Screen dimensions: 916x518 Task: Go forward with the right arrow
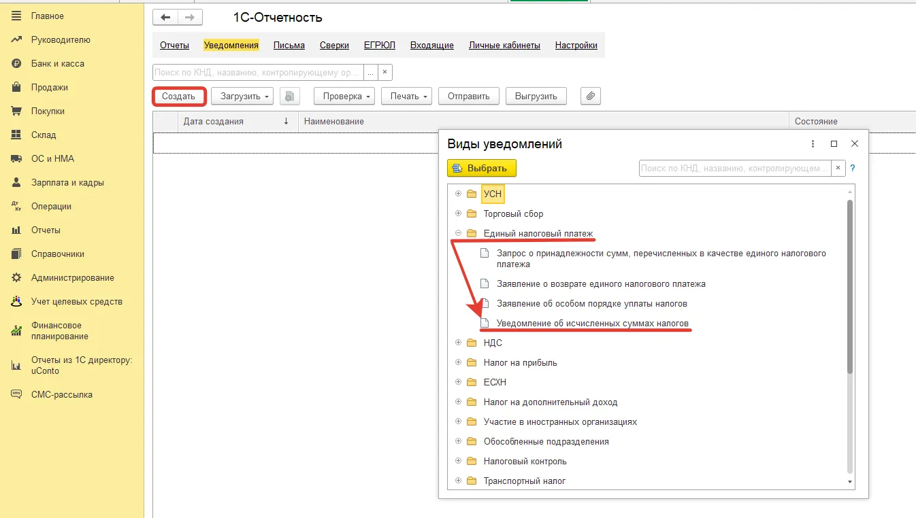click(x=190, y=18)
